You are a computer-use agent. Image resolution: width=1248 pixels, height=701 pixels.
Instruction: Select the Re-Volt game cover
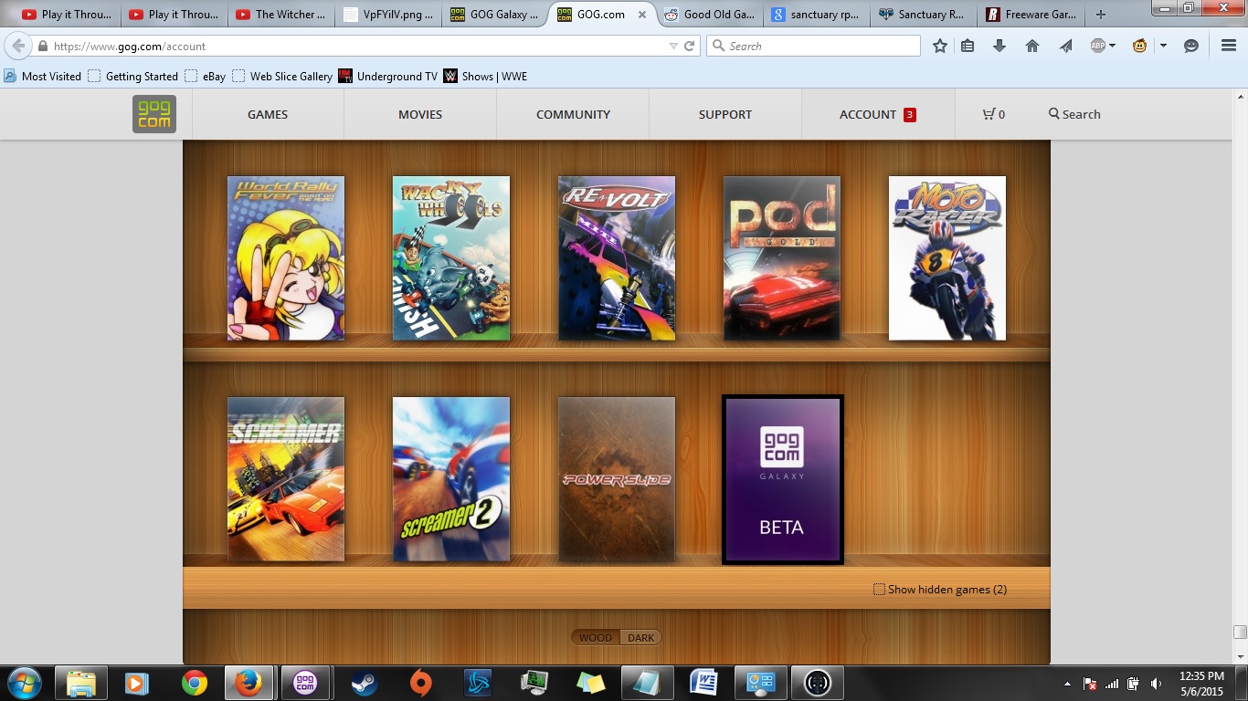click(617, 258)
